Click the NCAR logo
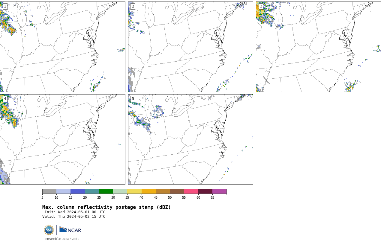The image size is (384, 242). [x=70, y=230]
